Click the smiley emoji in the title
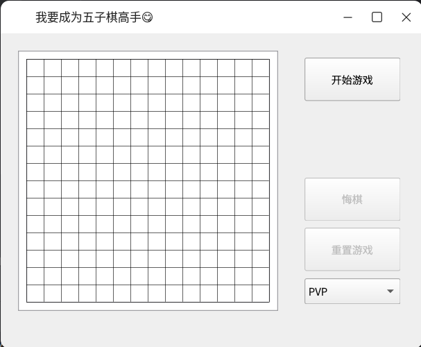Screen dimensions: 421x347 147,18
